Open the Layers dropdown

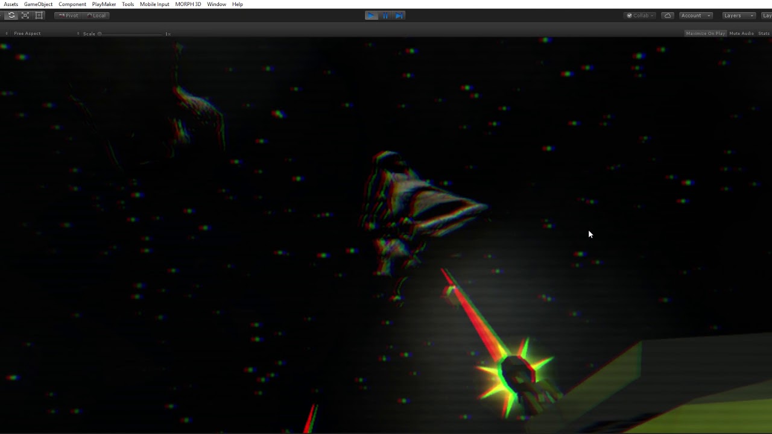coord(738,16)
